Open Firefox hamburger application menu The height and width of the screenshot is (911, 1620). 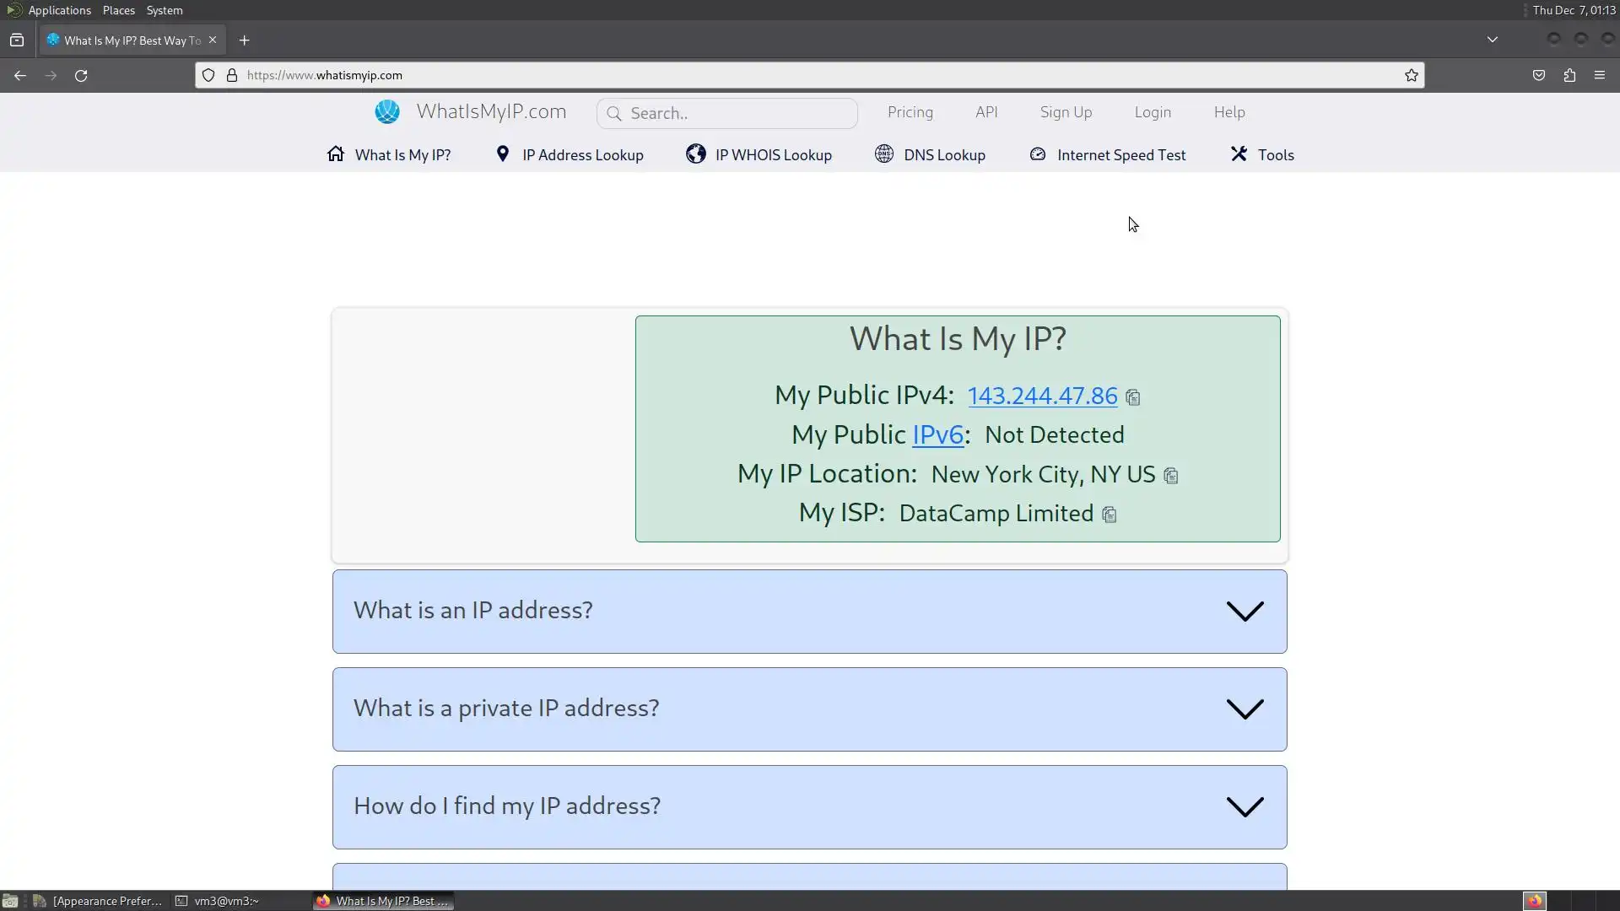tap(1599, 75)
